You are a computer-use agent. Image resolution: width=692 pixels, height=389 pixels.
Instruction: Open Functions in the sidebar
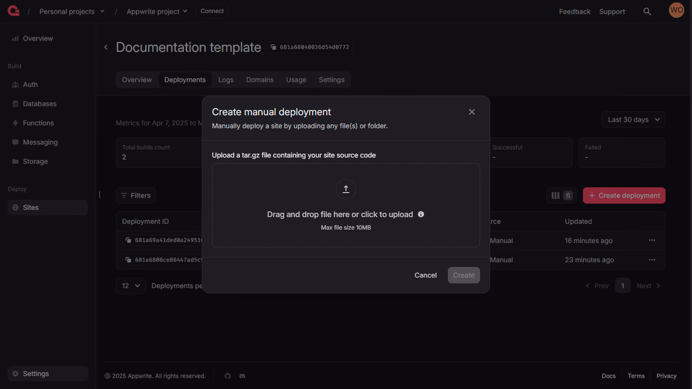coord(48,123)
